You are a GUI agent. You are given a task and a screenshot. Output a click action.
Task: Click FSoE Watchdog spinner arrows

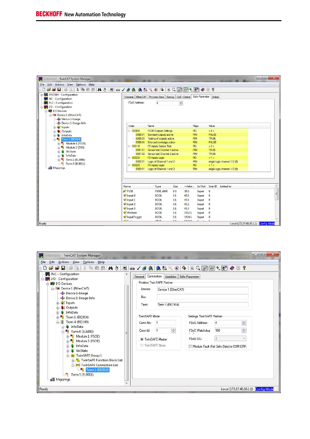[244, 330]
